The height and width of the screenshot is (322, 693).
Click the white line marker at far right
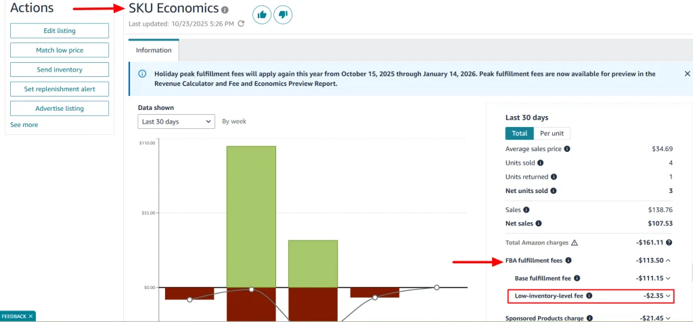437,288
